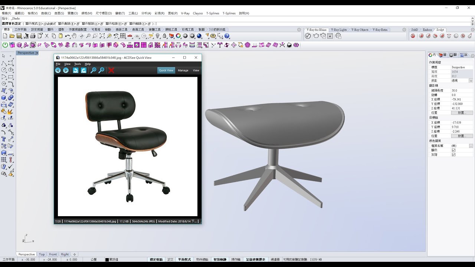Screen dimensions: 475x267
Task: Click the 放置... button under 目標點
Action: click(462, 136)
